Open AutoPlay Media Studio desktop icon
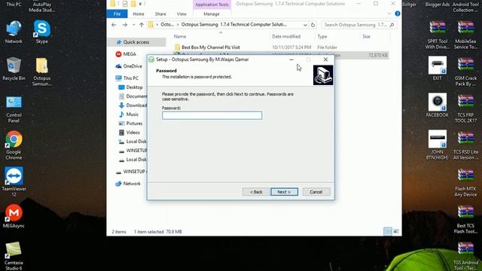 tap(42, 6)
